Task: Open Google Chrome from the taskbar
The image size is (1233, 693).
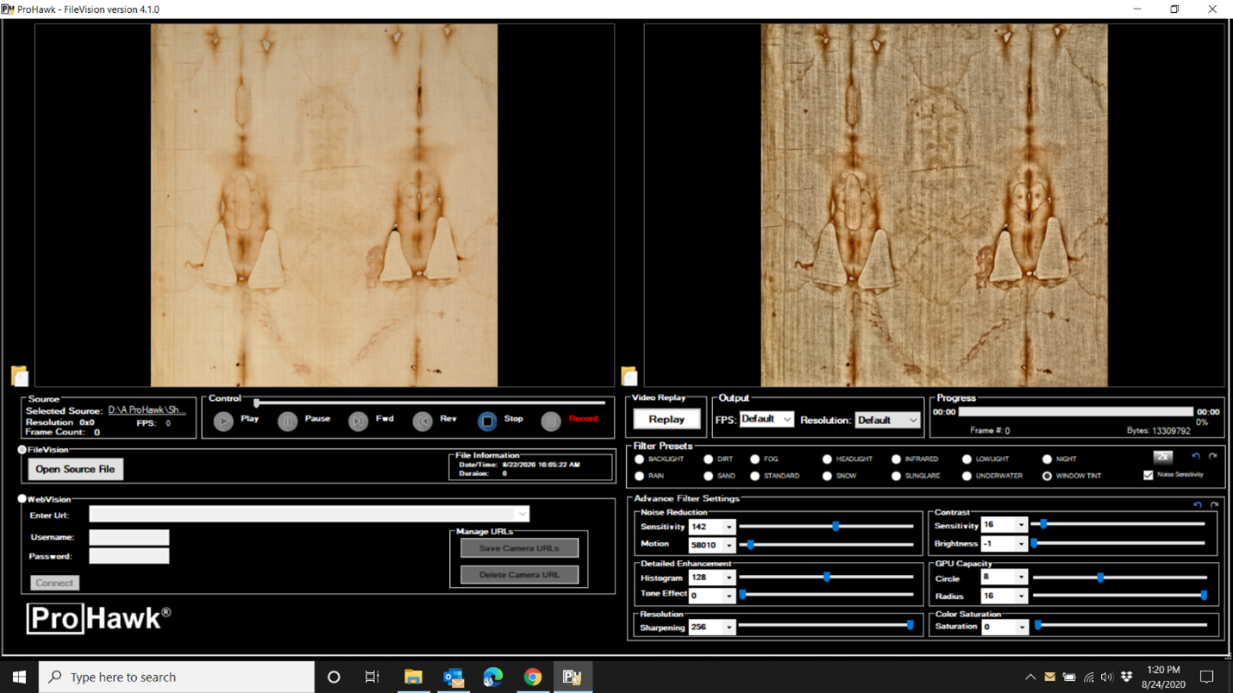Action: click(532, 677)
